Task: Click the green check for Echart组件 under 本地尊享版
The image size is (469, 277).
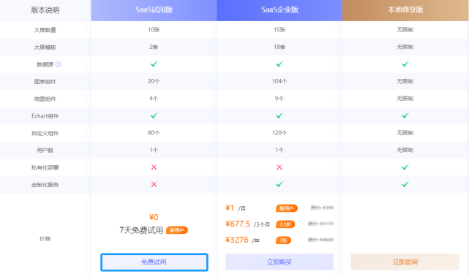Action: [405, 115]
